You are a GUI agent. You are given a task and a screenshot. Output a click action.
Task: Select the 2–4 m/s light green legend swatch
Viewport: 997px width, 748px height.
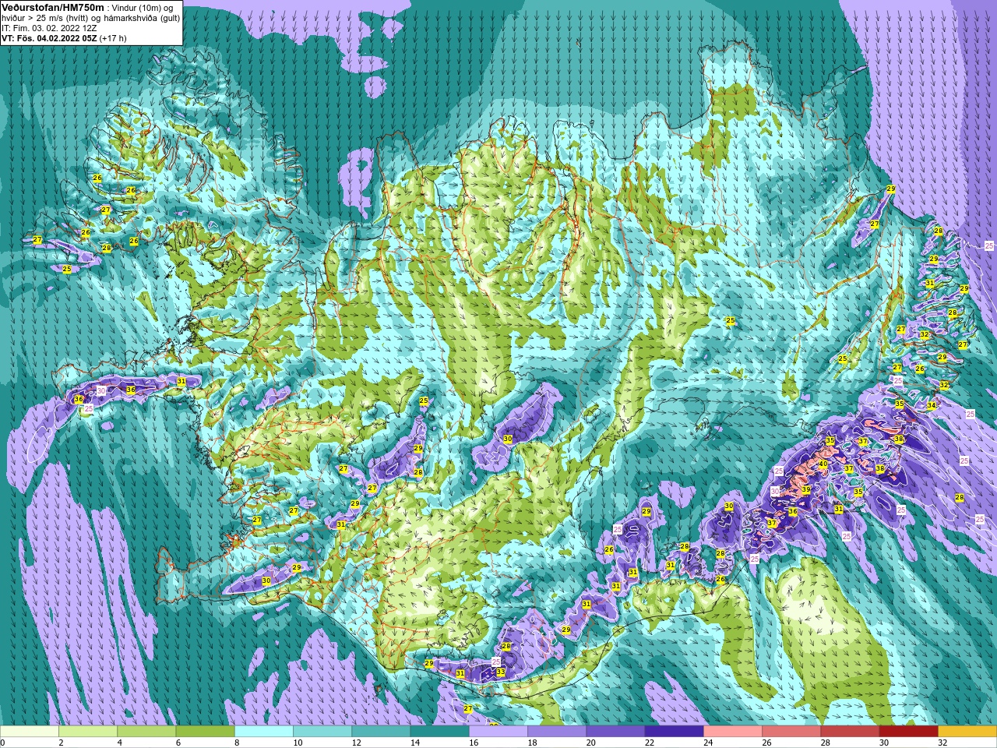(88, 732)
